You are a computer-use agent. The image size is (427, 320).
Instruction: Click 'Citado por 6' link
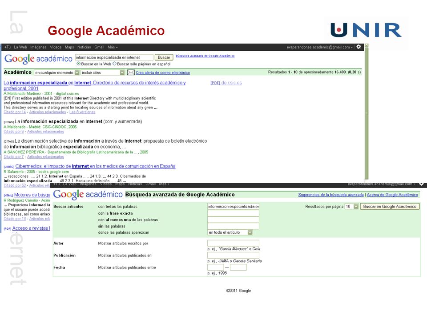(x=14, y=132)
